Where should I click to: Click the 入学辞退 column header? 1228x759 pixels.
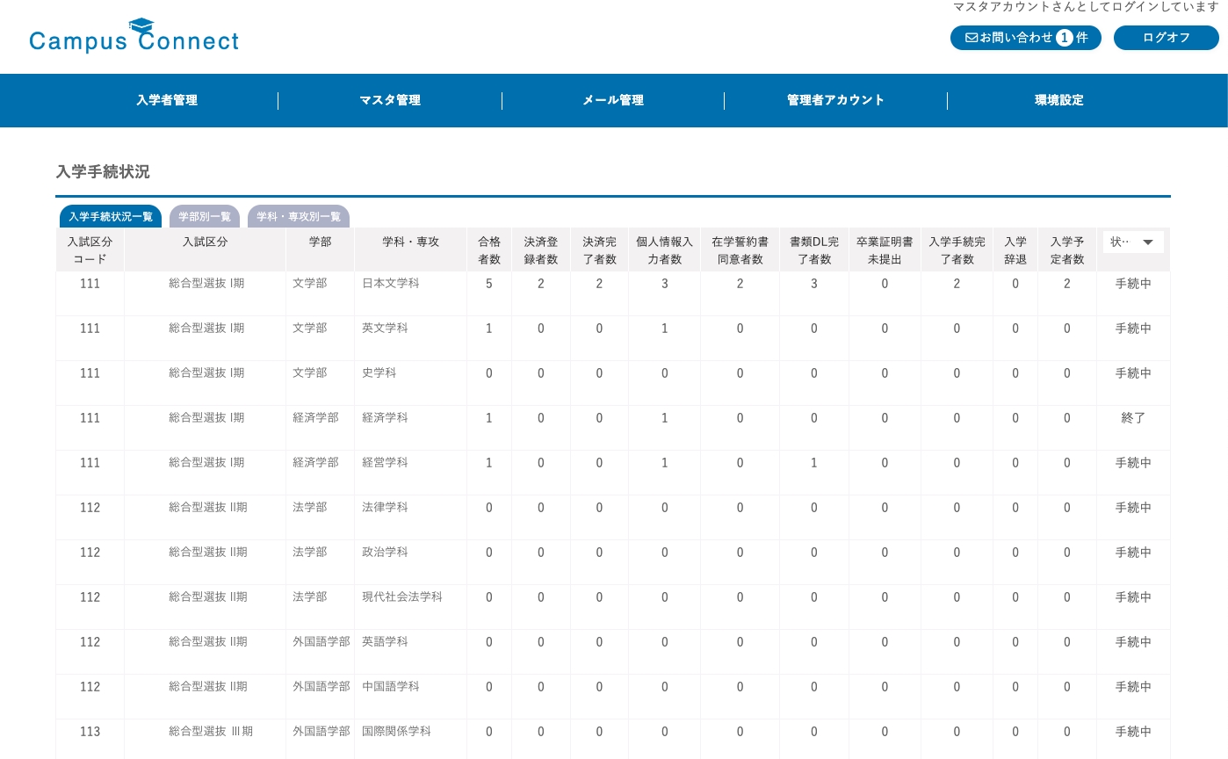(1015, 250)
